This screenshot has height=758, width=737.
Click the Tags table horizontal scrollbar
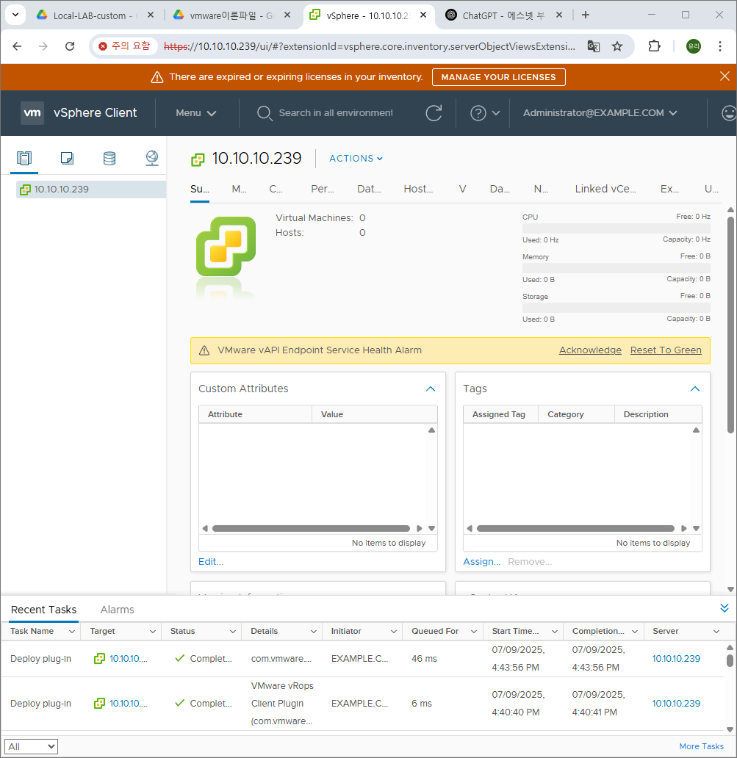[x=575, y=528]
